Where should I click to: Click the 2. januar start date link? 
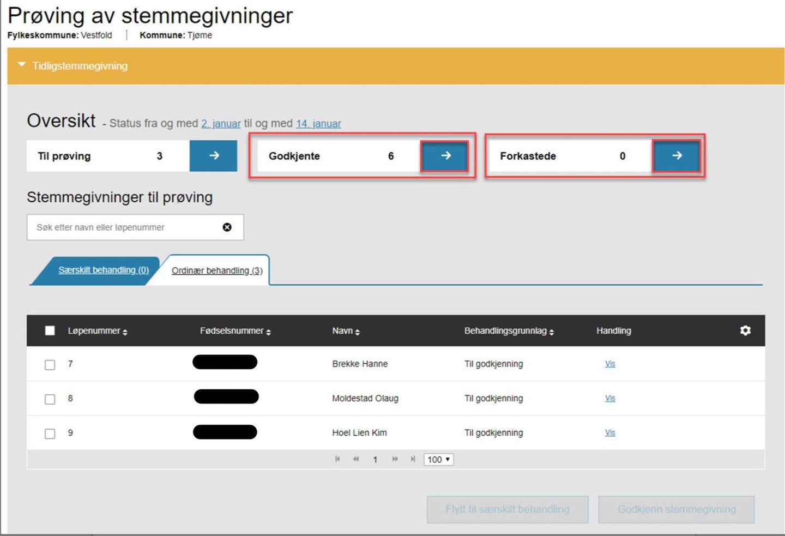(221, 124)
